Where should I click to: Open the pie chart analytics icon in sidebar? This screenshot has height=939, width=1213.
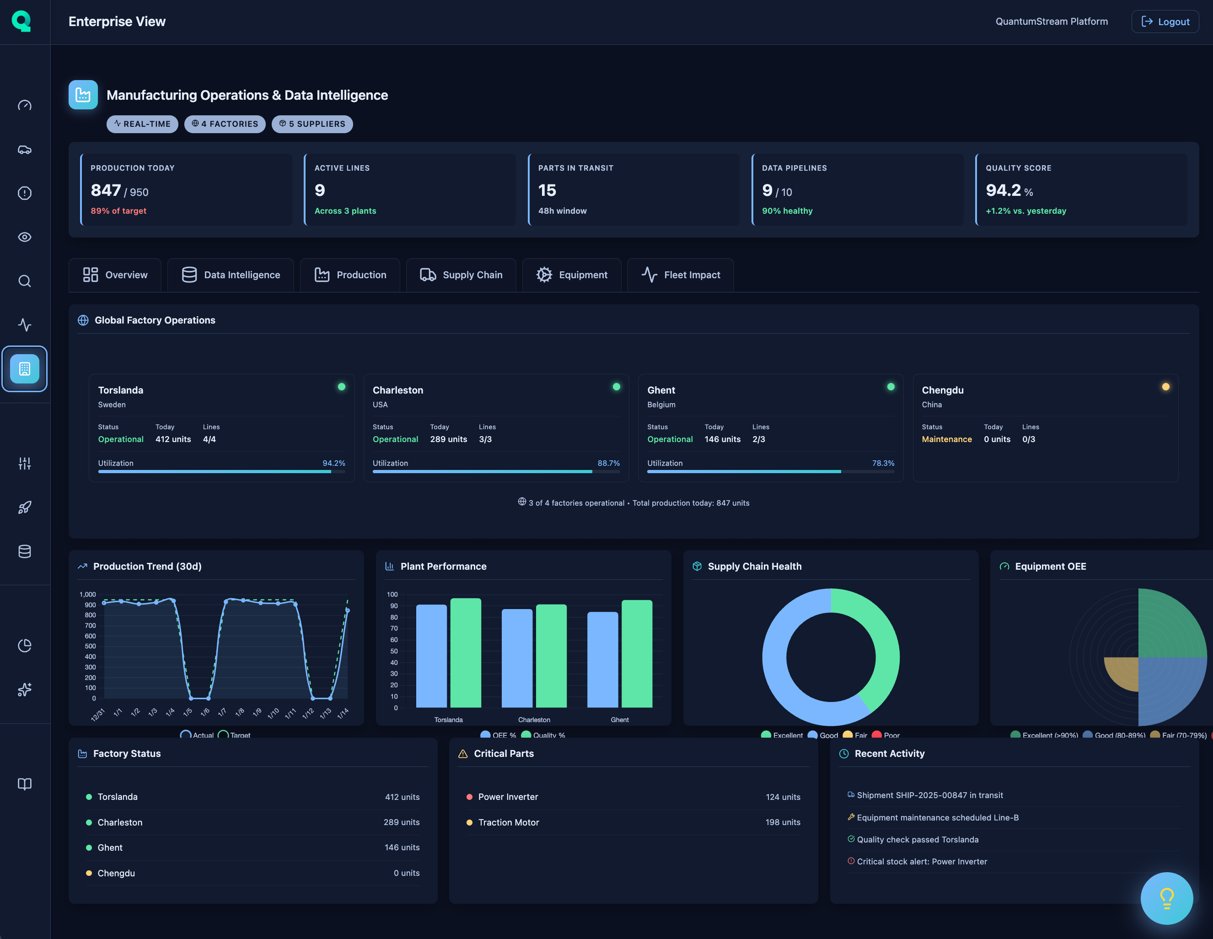click(24, 645)
